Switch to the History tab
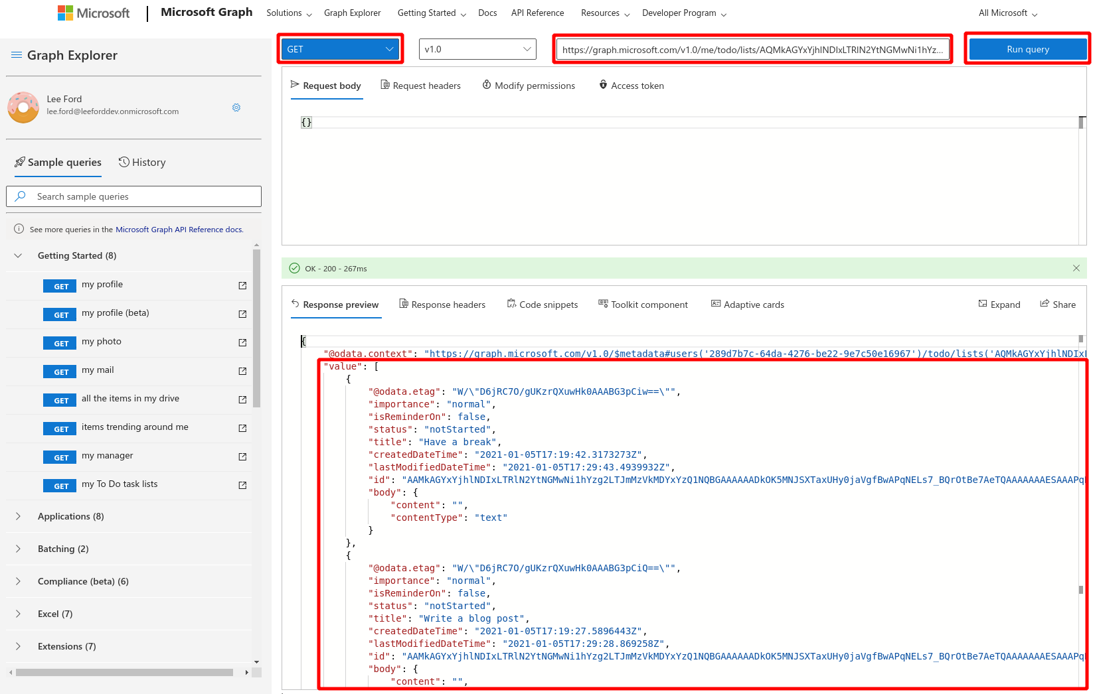Screen dimensions: 1093x694 tap(142, 163)
